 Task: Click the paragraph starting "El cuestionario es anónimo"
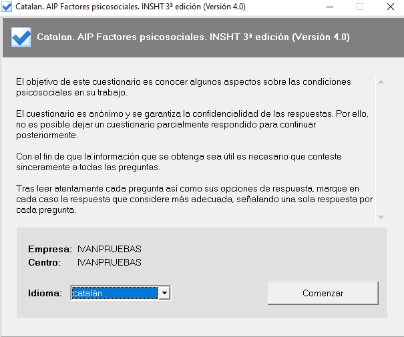tap(192, 124)
